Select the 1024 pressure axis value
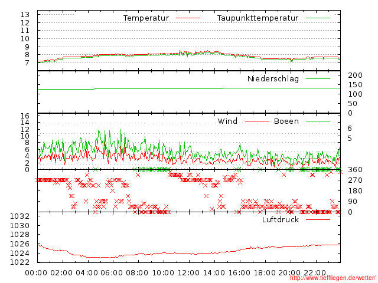Image resolution: width=378 pixels, height=283 pixels. (x=19, y=253)
